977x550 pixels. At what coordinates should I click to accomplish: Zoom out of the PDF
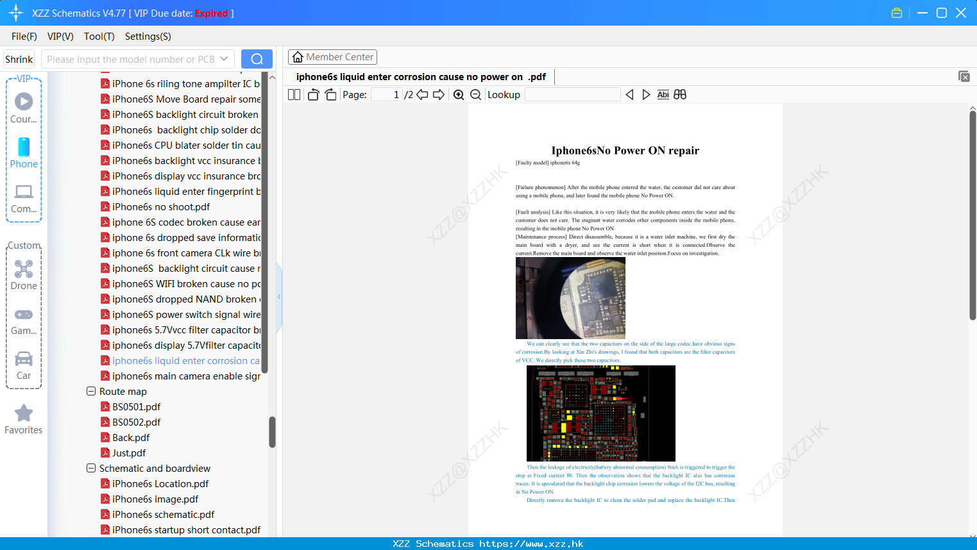tap(475, 95)
